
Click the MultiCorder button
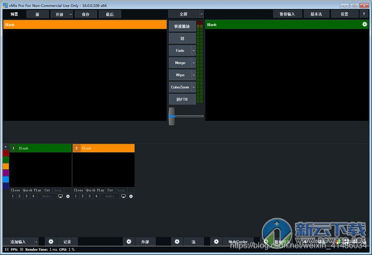point(238,242)
